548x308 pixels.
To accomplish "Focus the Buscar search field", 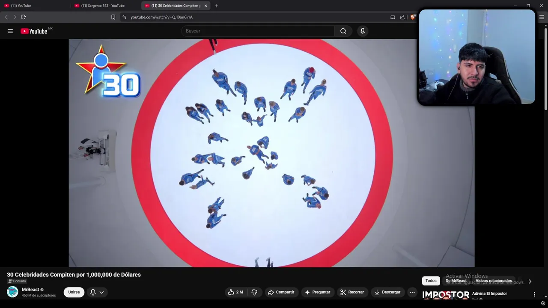I will click(258, 31).
